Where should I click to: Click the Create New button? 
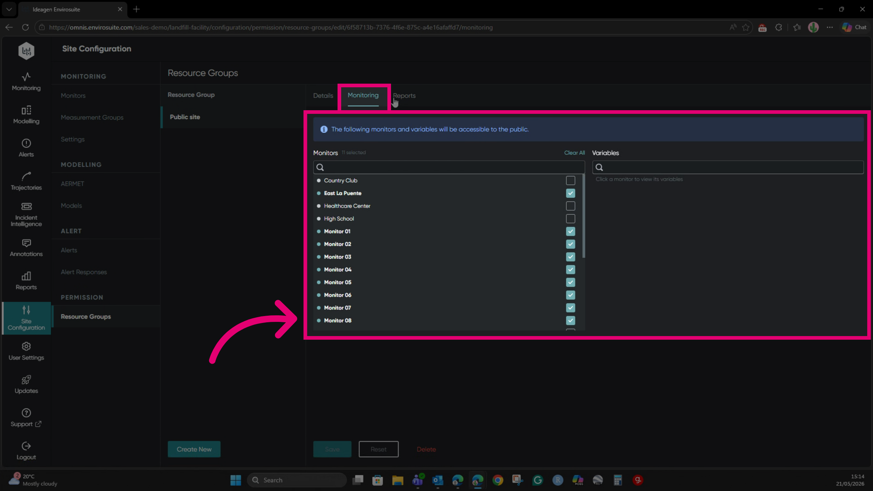pyautogui.click(x=194, y=449)
